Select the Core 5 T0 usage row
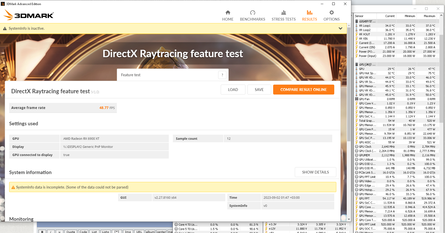The width and height of the screenshot is (445, 233). tap(217, 229)
